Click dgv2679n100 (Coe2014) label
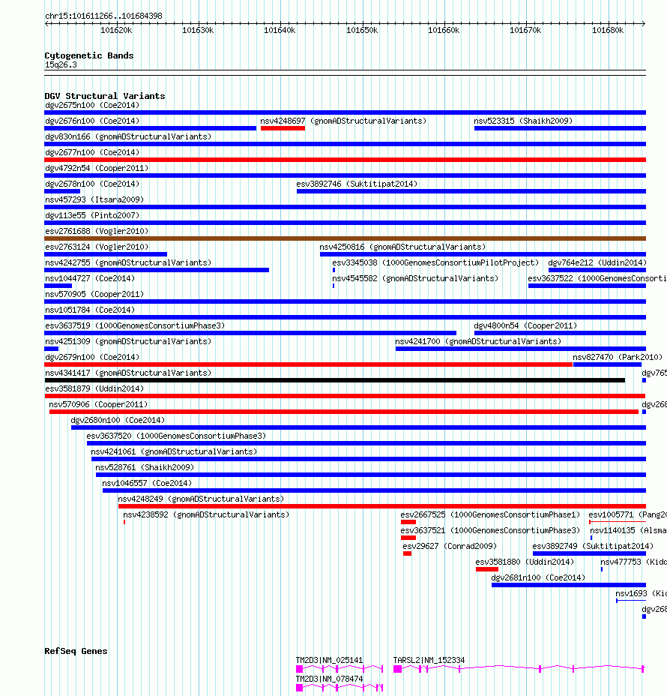Viewport: 667px width, 696px height. [92, 357]
